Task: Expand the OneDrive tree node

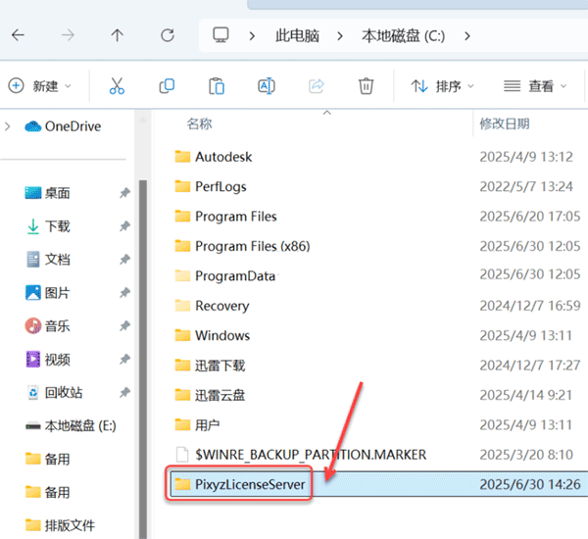Action: (8, 126)
